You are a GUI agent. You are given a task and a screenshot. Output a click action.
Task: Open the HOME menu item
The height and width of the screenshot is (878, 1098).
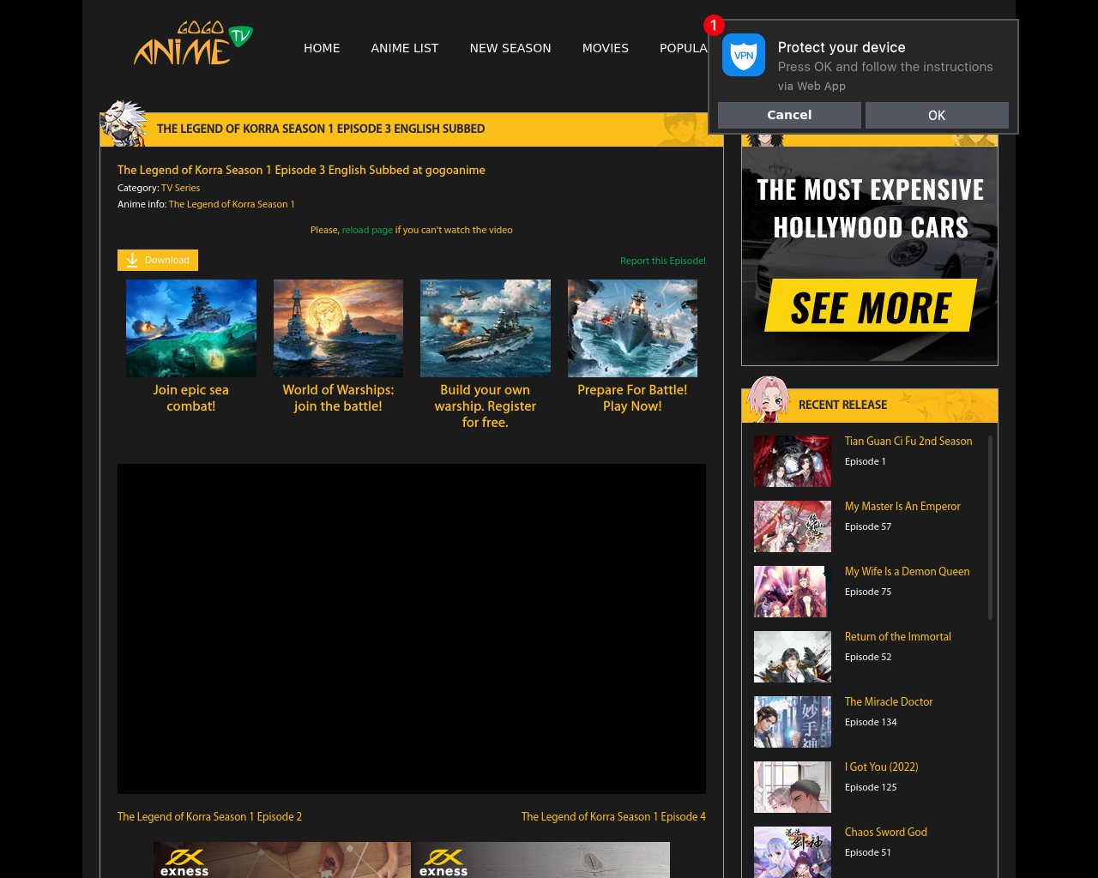(322, 48)
